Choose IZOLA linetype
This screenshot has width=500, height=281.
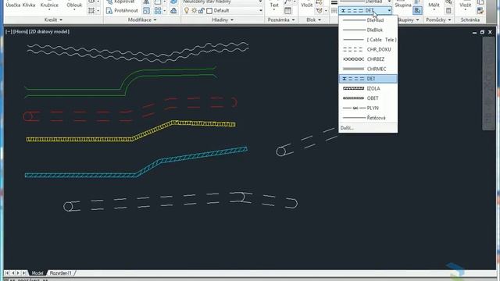click(368, 88)
